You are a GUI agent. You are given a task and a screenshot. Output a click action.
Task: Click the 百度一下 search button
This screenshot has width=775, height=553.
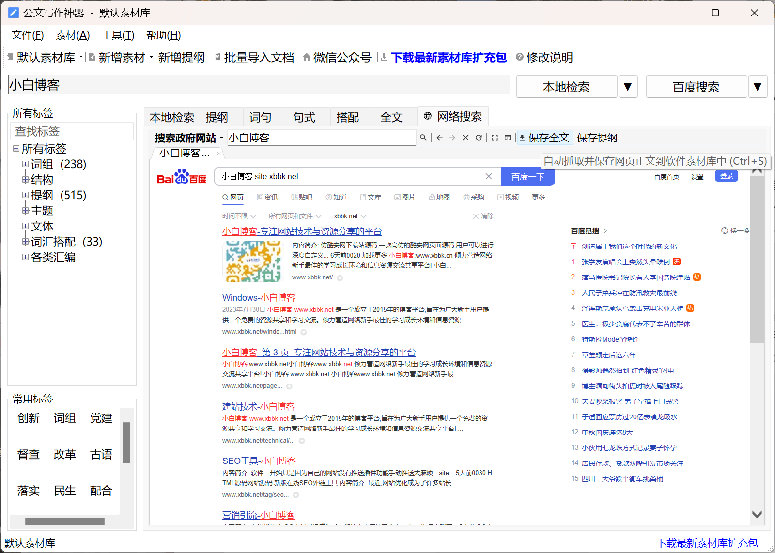[527, 176]
